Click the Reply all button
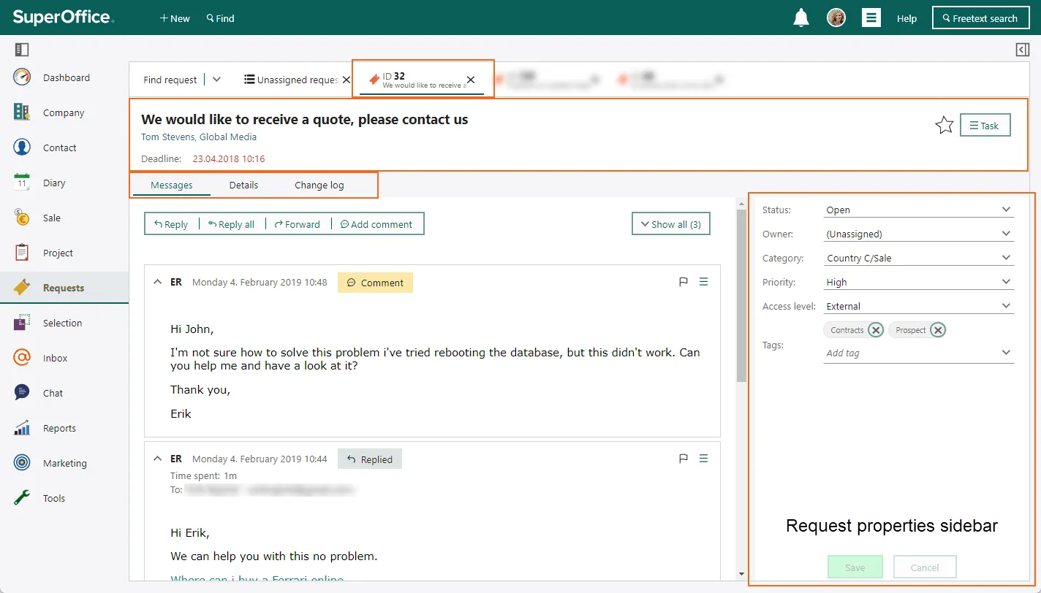Screen dimensions: 1041x593 (232, 224)
